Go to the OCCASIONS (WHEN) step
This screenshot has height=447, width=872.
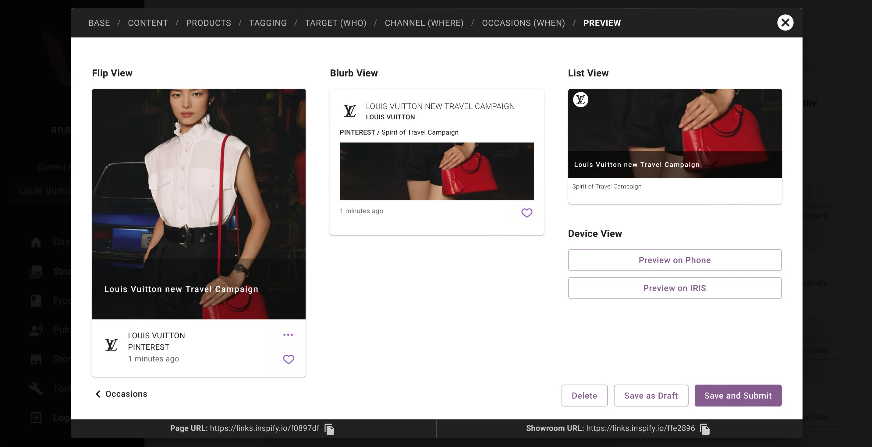(x=523, y=23)
